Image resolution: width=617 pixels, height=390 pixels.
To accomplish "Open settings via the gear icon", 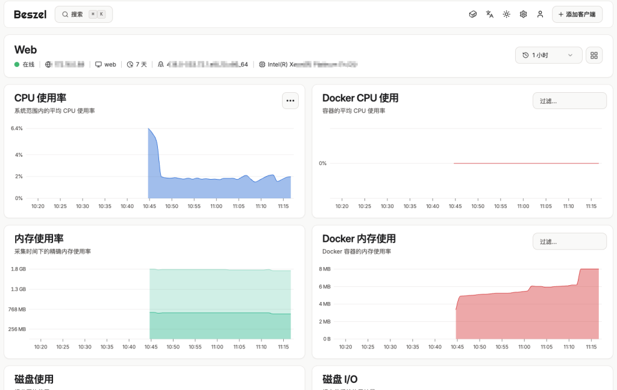I will pyautogui.click(x=524, y=14).
